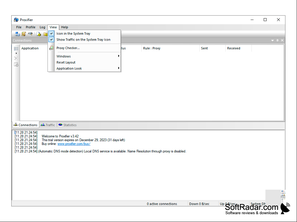Open the Proxy Servers toolbar icon

(17, 34)
